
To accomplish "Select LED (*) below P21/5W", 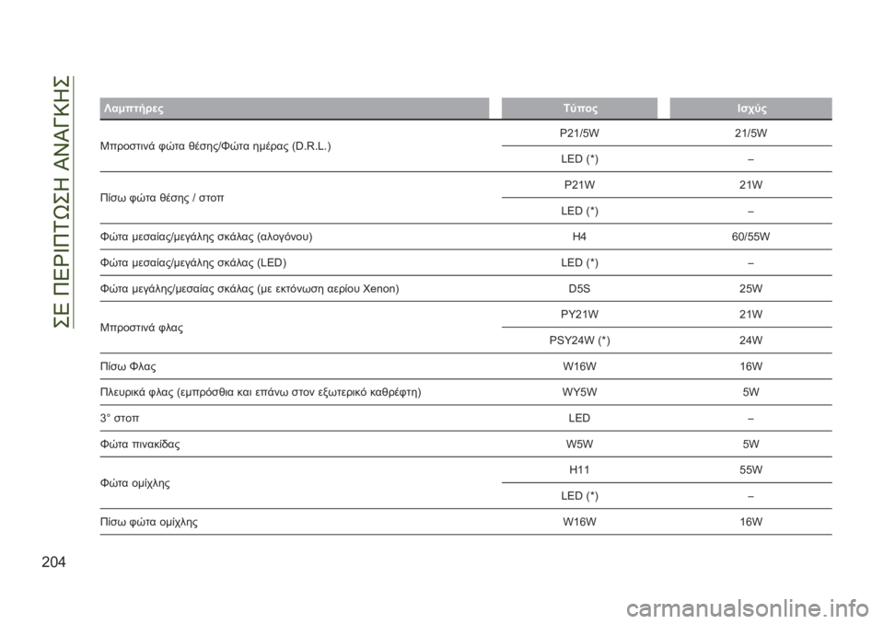I will tap(579, 159).
